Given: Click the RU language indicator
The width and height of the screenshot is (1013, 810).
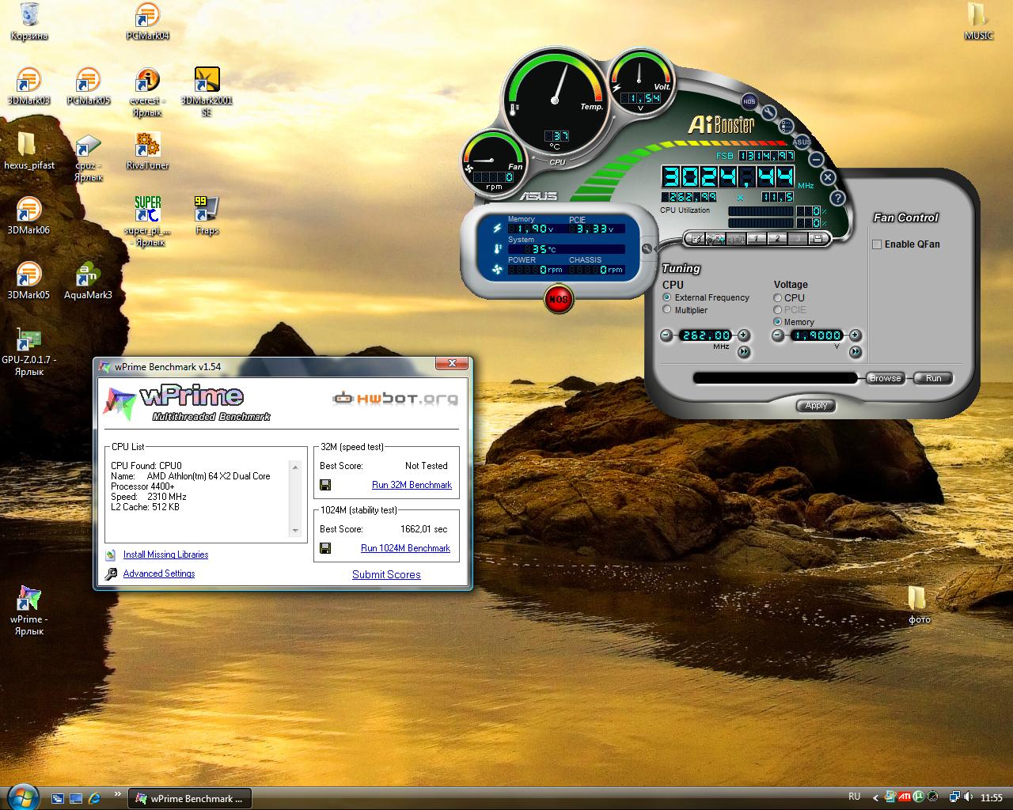Looking at the screenshot, I should [x=854, y=797].
